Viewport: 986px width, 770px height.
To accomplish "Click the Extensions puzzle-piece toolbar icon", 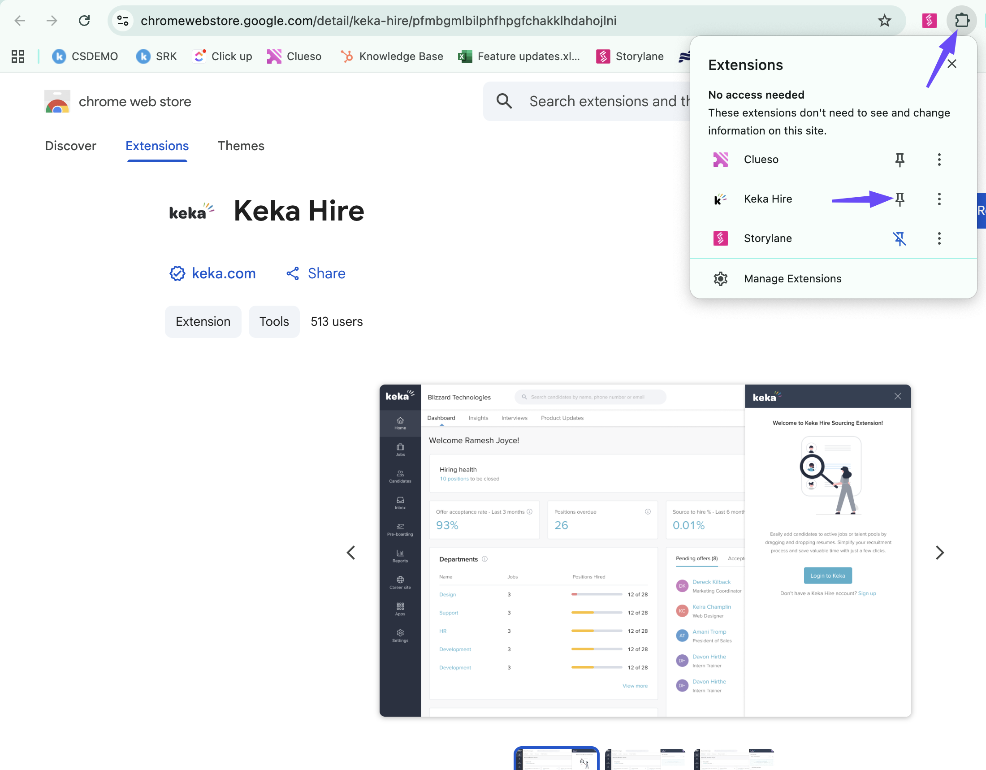I will (962, 20).
